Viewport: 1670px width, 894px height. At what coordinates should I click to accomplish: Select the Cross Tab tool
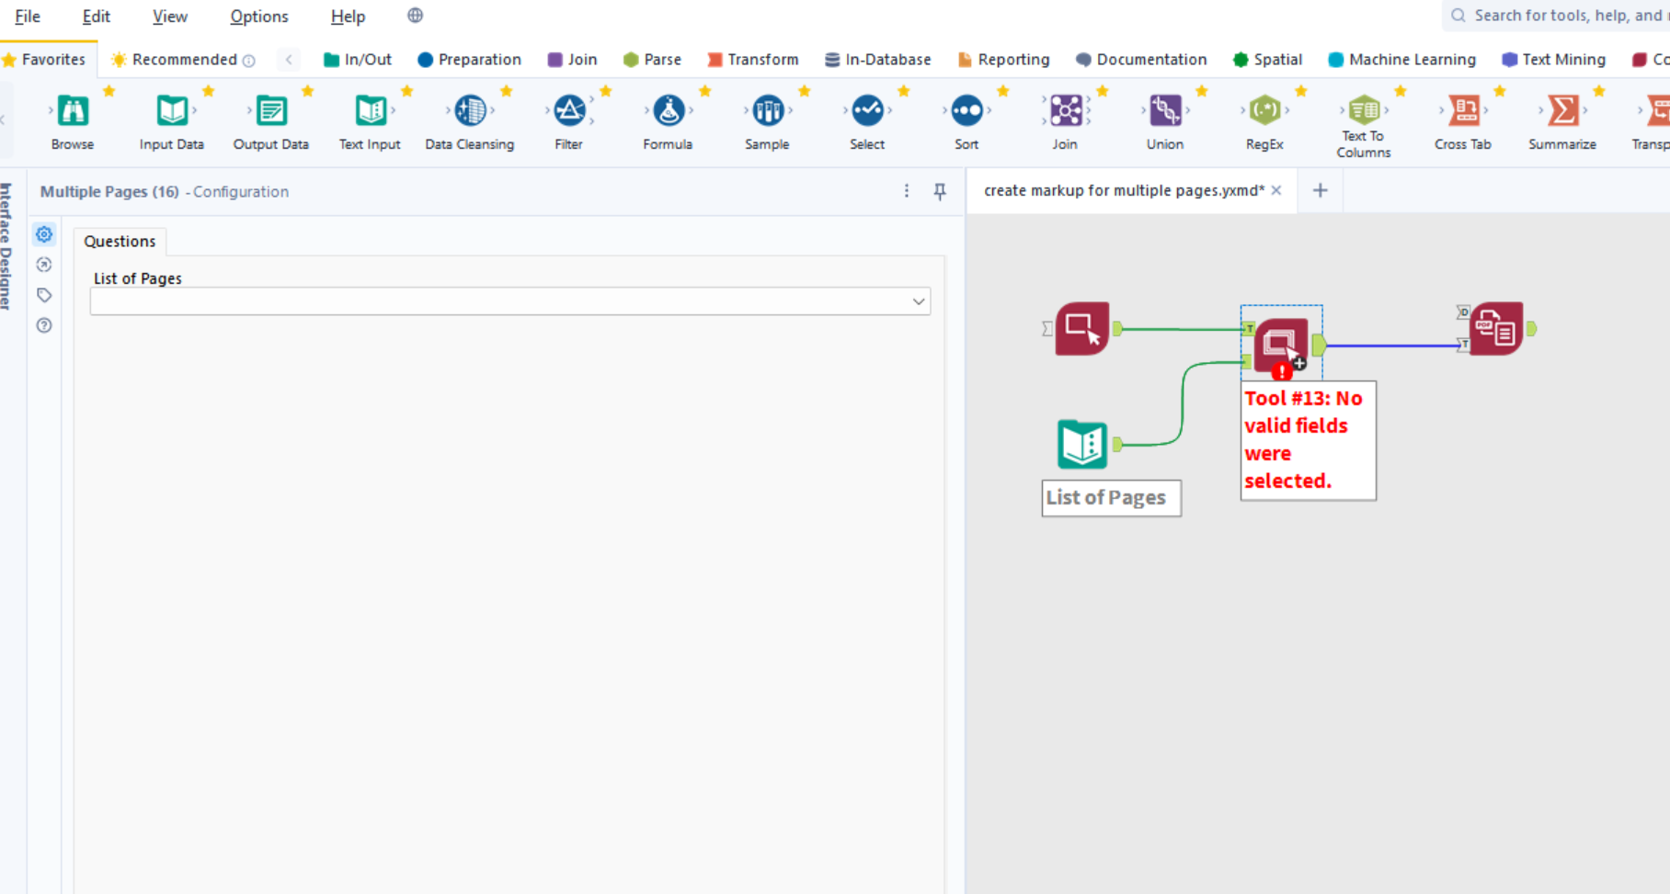[x=1464, y=110]
